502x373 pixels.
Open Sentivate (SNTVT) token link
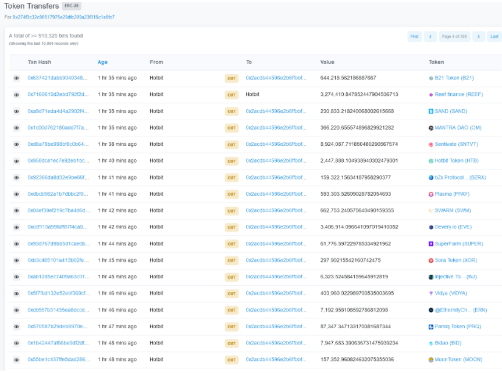[456, 144]
